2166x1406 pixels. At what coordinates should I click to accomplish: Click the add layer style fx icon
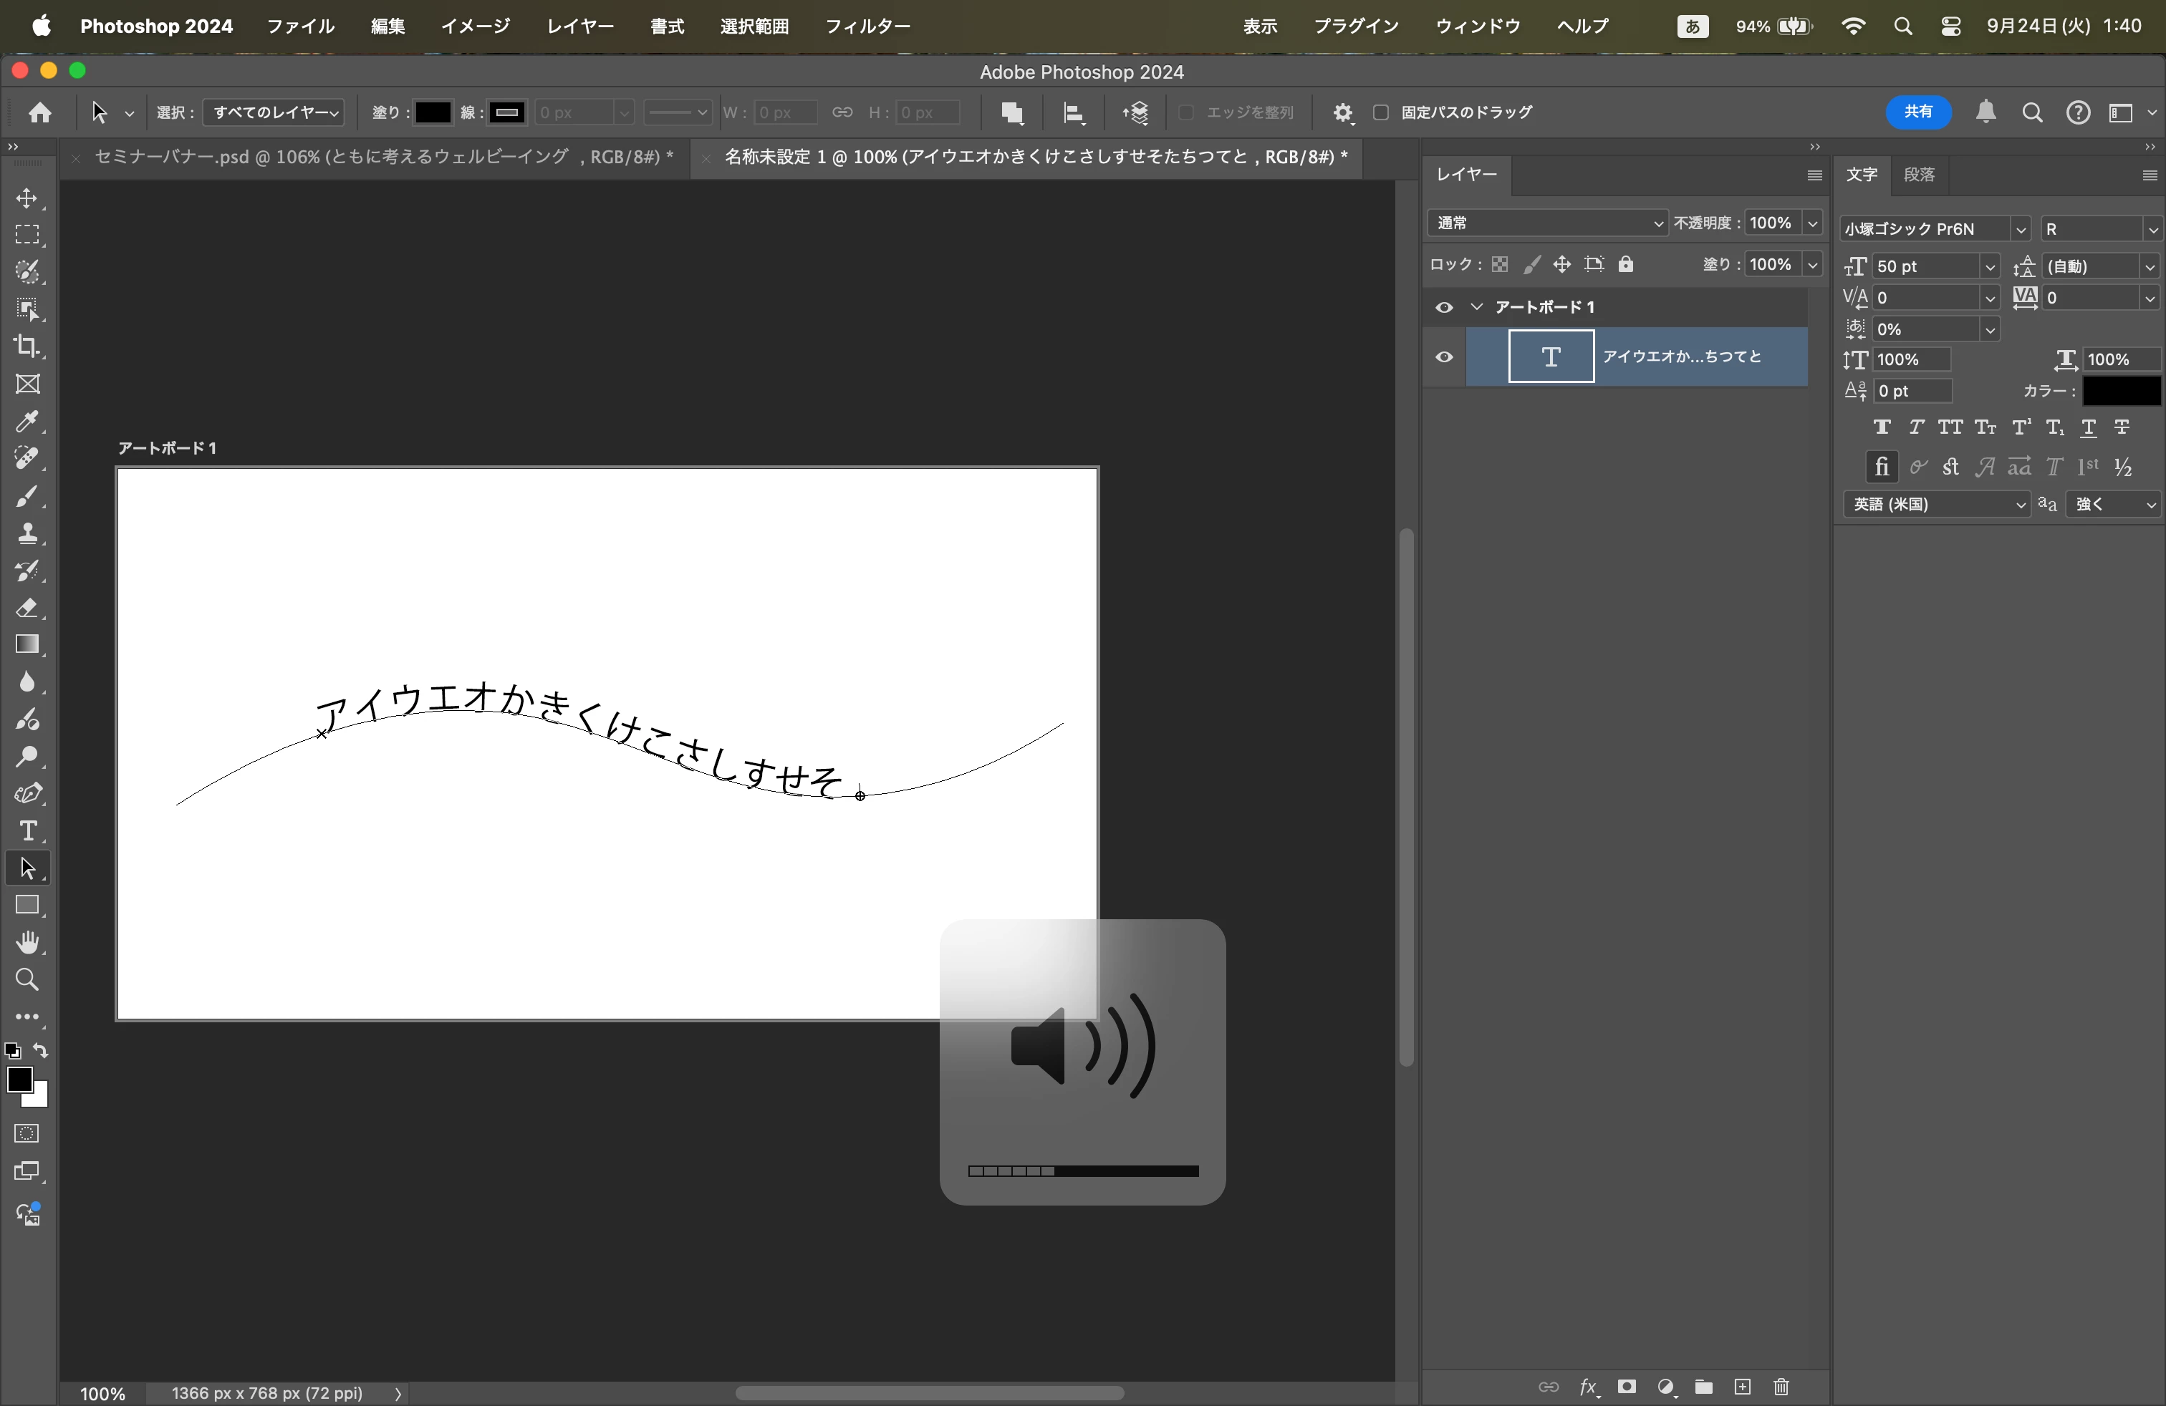(x=1588, y=1387)
